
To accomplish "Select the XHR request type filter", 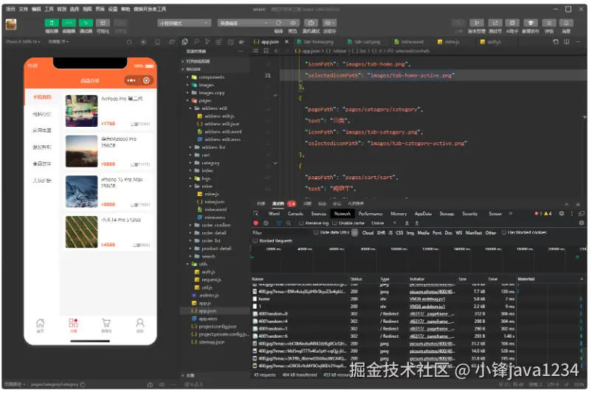I will point(381,233).
